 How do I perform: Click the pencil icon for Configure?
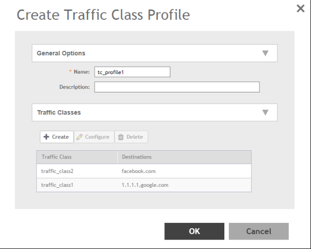[x=80, y=137]
